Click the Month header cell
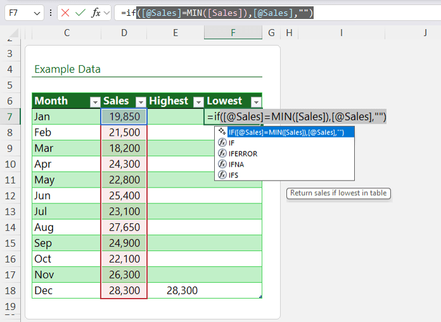441x322 pixels. (67, 101)
